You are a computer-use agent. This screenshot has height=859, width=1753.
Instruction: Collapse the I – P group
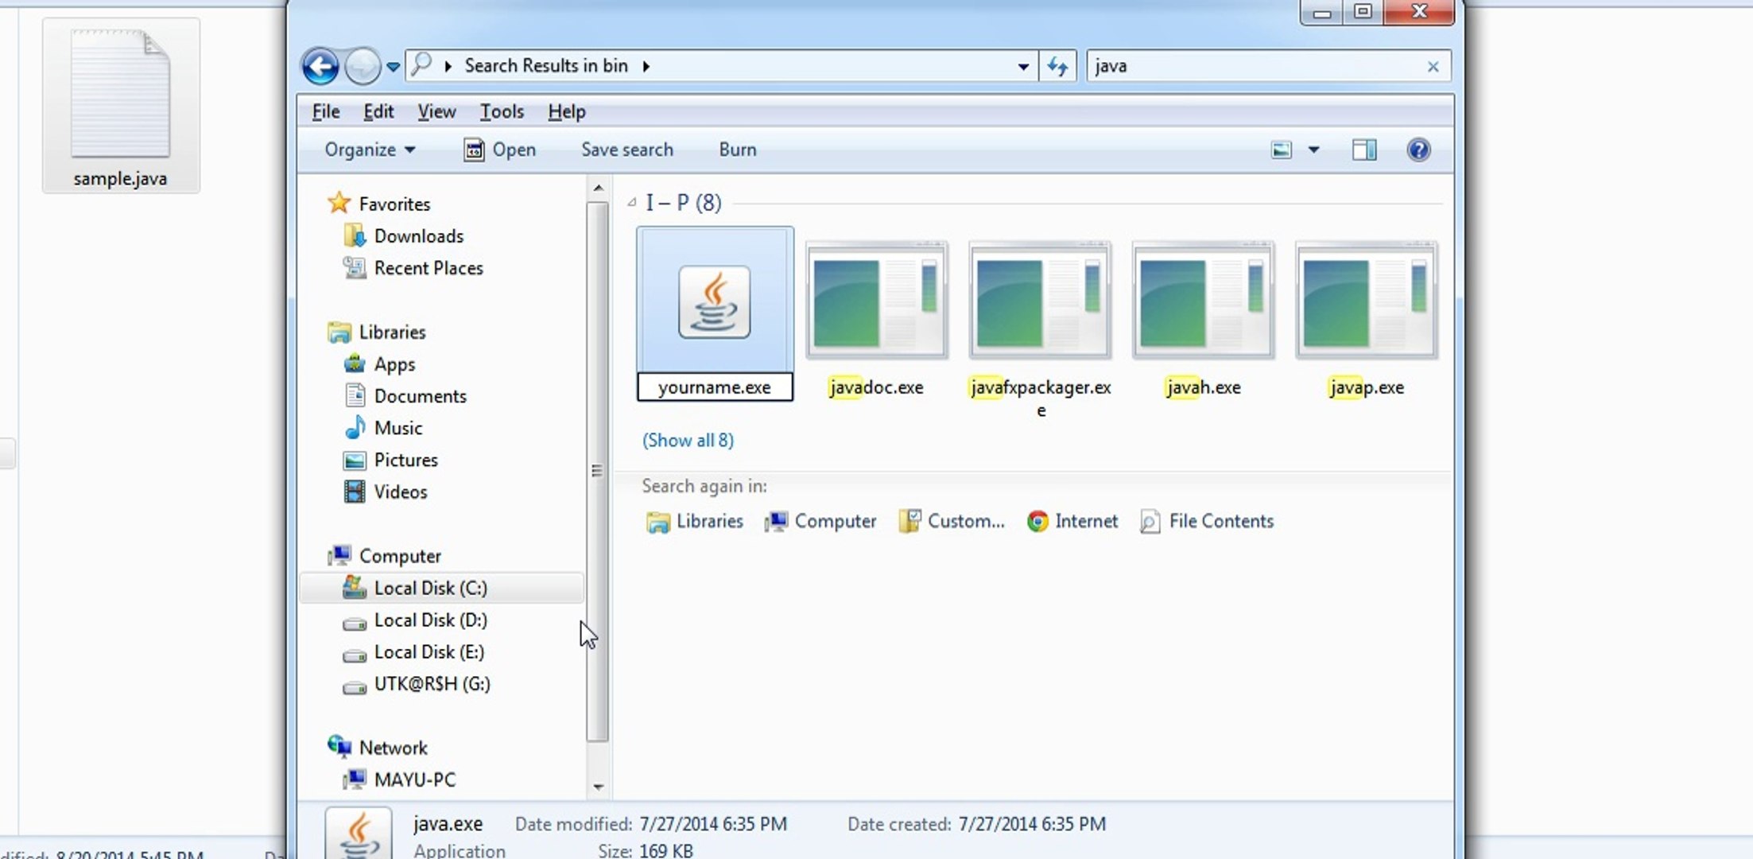tap(632, 203)
